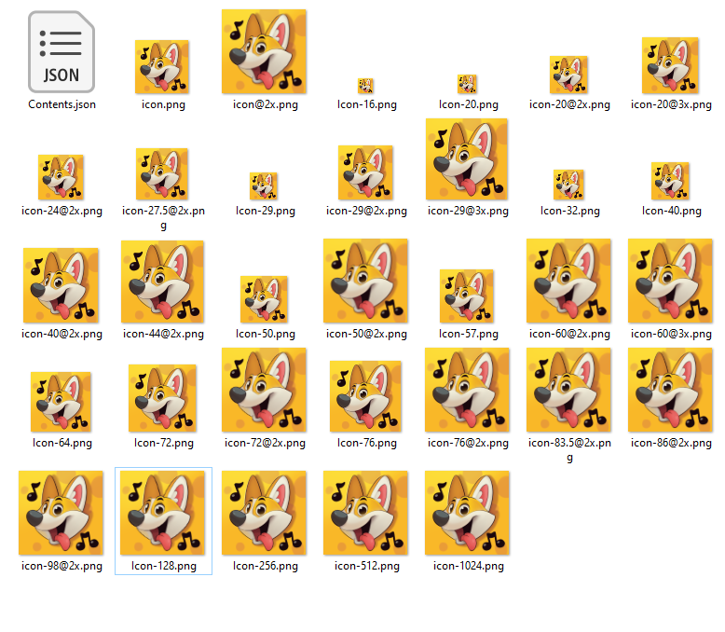This screenshot has height=632, width=725.
Task: Click the icon-20@2x.png file name
Action: (x=569, y=104)
